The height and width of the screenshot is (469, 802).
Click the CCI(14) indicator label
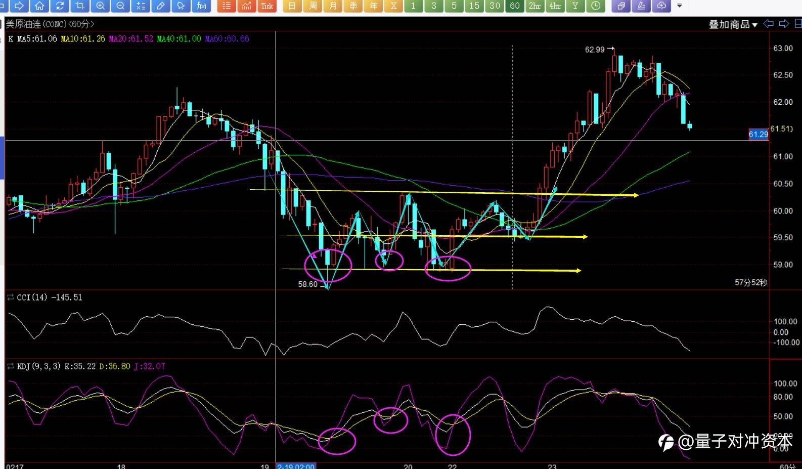[33, 297]
